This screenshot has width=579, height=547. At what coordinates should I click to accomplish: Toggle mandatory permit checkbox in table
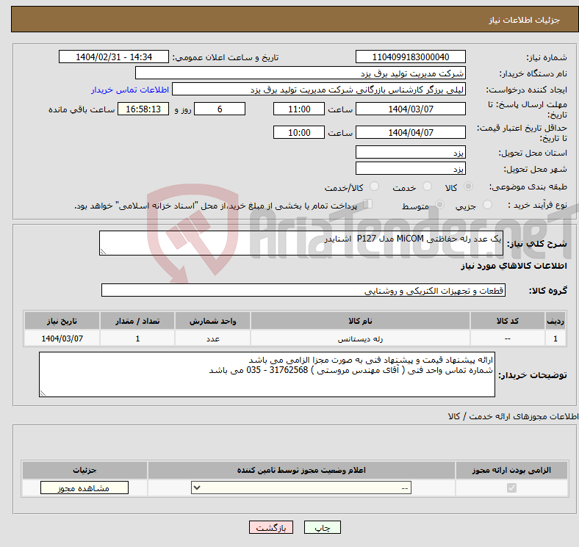pos(511,488)
